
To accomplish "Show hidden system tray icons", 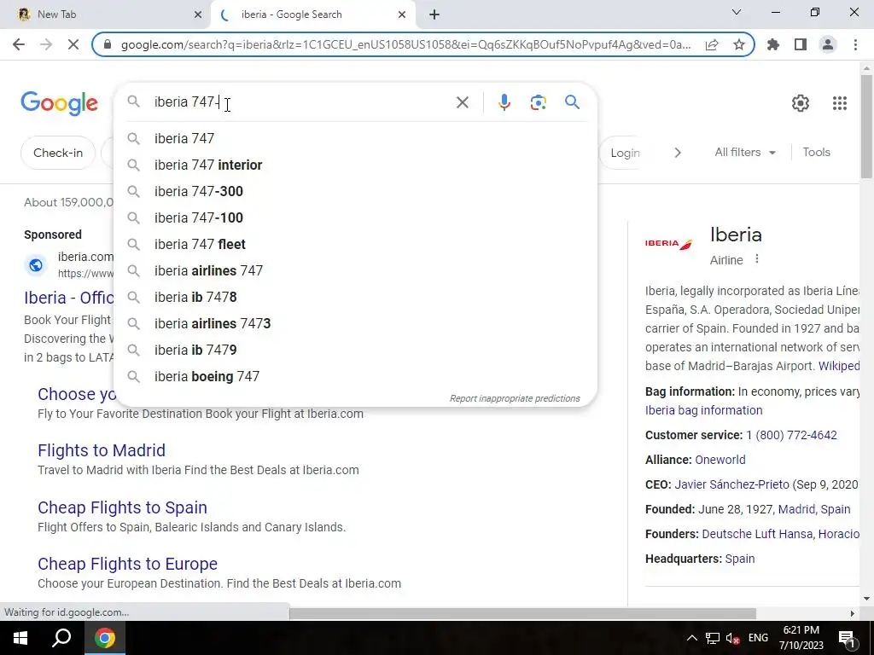I will coord(691,638).
